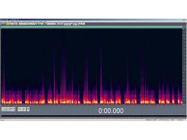Click the large 0:00.000 time display
Screen dimensions: 187x140
[x=111, y=111]
